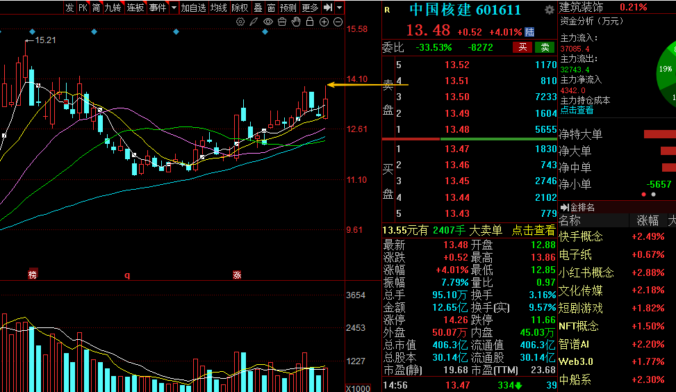
Task: Toggle 均线 moving average lines
Action: [219, 8]
